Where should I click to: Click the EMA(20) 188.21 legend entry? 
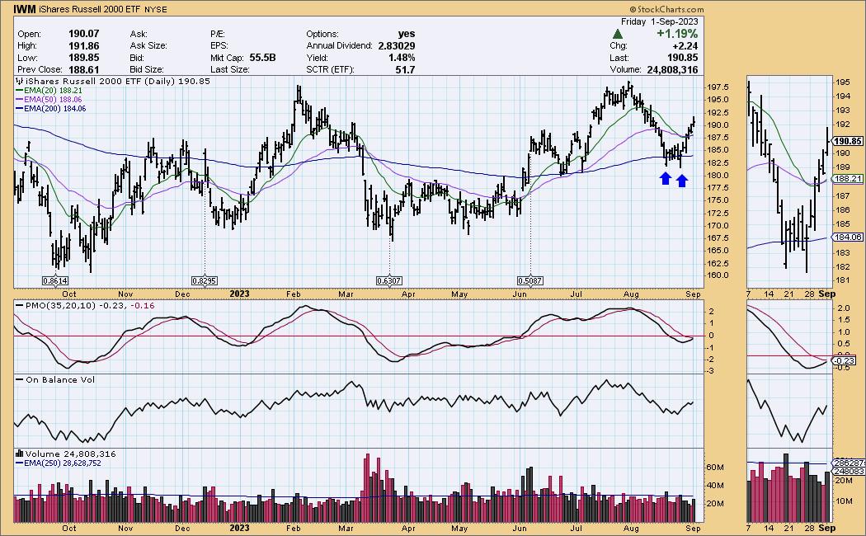tap(48, 91)
